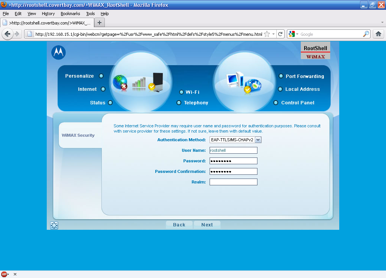The height and width of the screenshot is (278, 386).
Task: Click the Password input field
Action: (233, 161)
